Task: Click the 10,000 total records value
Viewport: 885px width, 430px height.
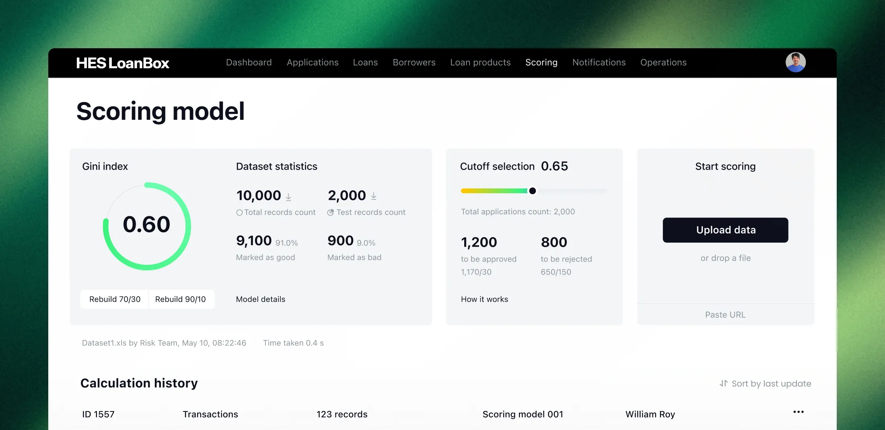Action: click(x=259, y=195)
